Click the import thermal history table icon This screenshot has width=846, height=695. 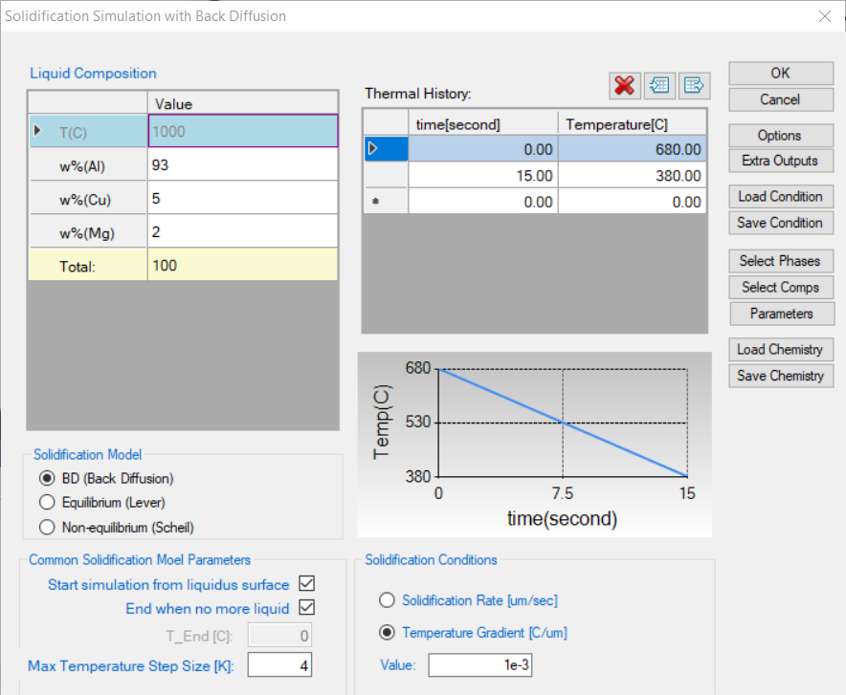[658, 85]
